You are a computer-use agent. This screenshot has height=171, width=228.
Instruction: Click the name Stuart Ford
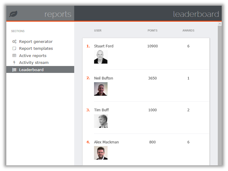click(x=104, y=46)
